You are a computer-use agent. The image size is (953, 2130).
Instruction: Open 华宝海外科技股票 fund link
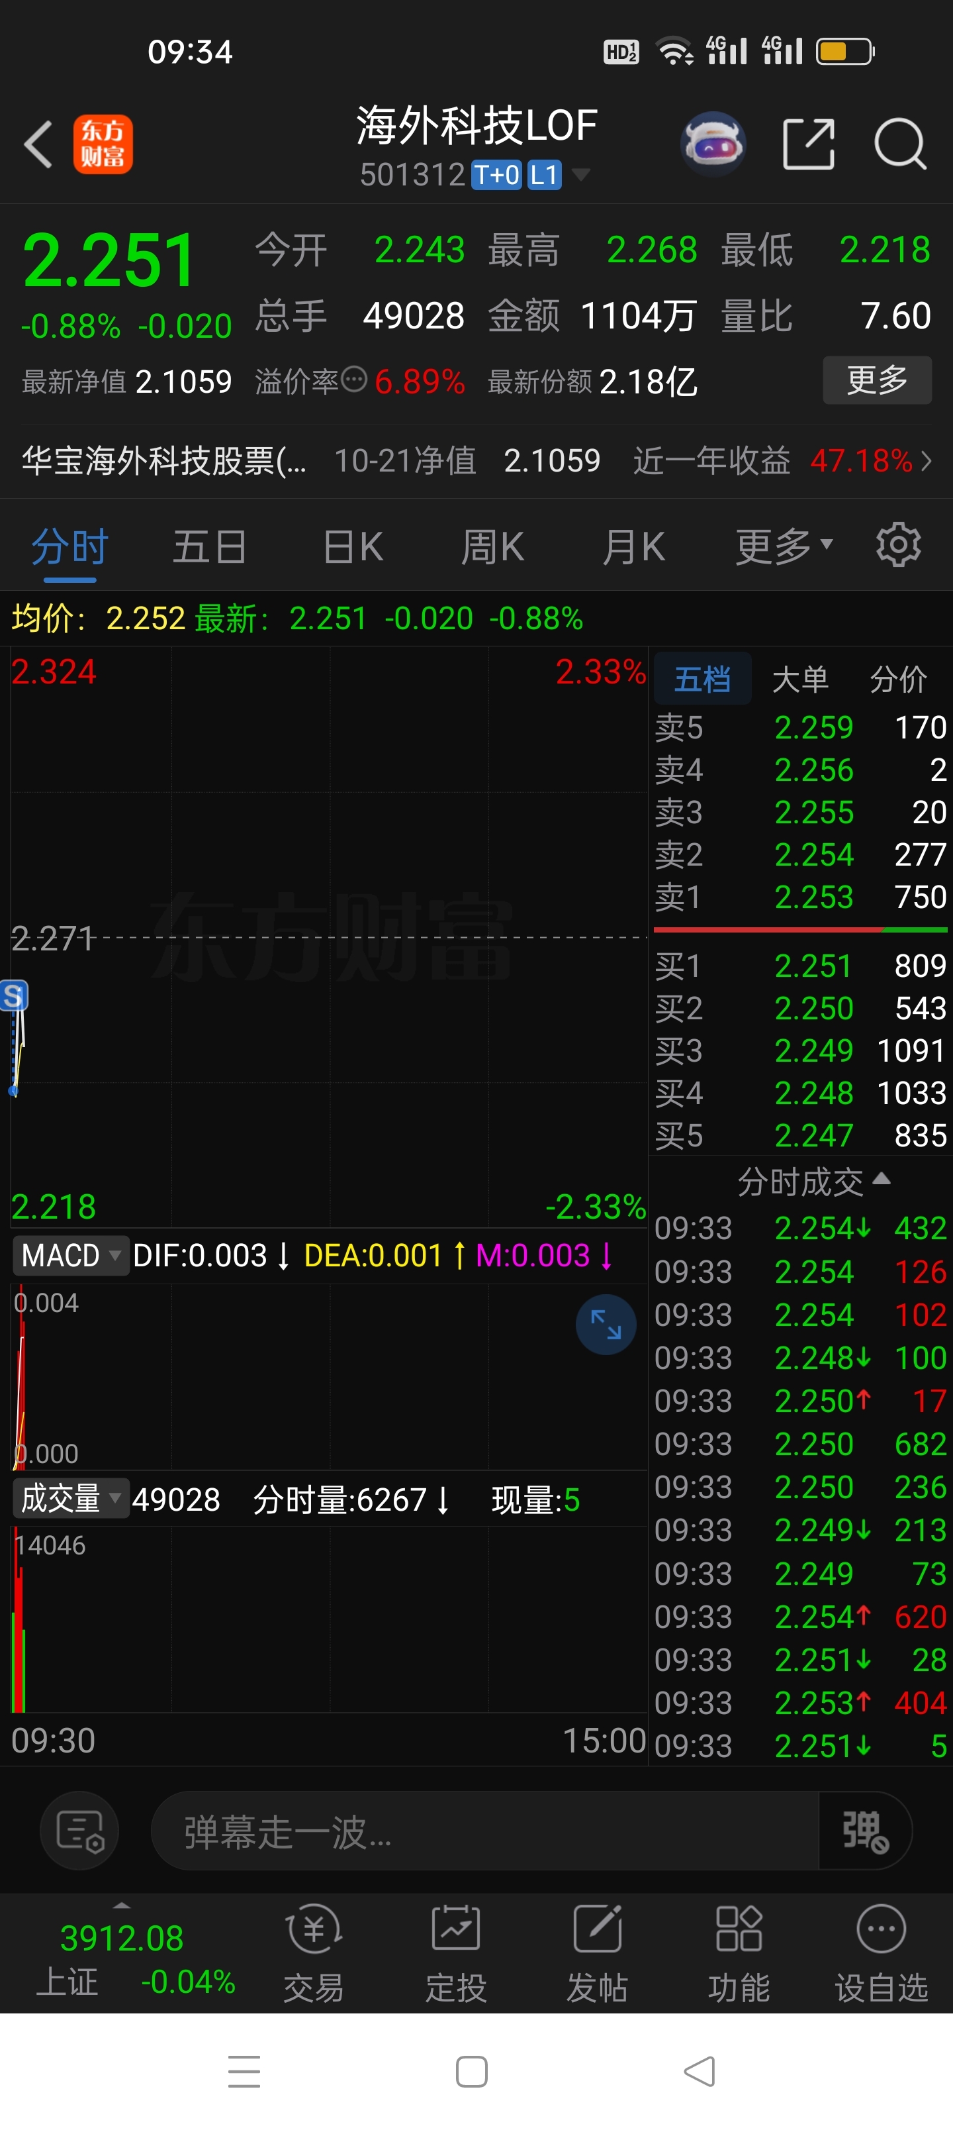point(163,460)
